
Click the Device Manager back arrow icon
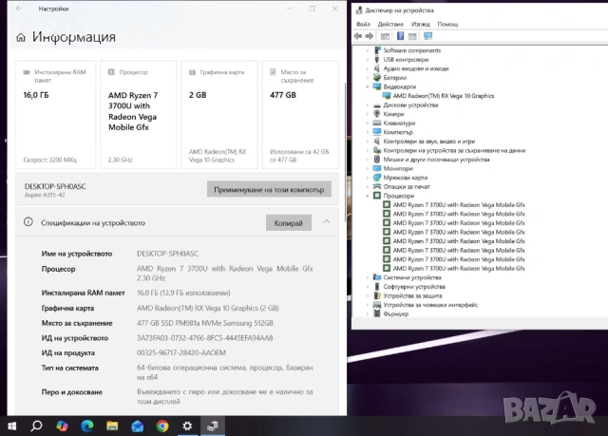click(x=359, y=36)
